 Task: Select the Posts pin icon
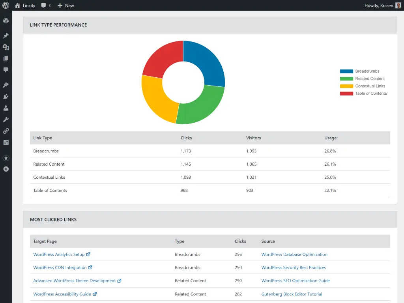(x=6, y=35)
